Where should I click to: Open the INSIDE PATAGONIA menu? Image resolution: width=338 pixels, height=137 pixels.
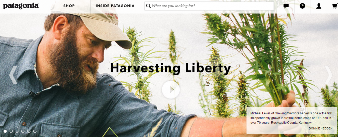pos(115,6)
